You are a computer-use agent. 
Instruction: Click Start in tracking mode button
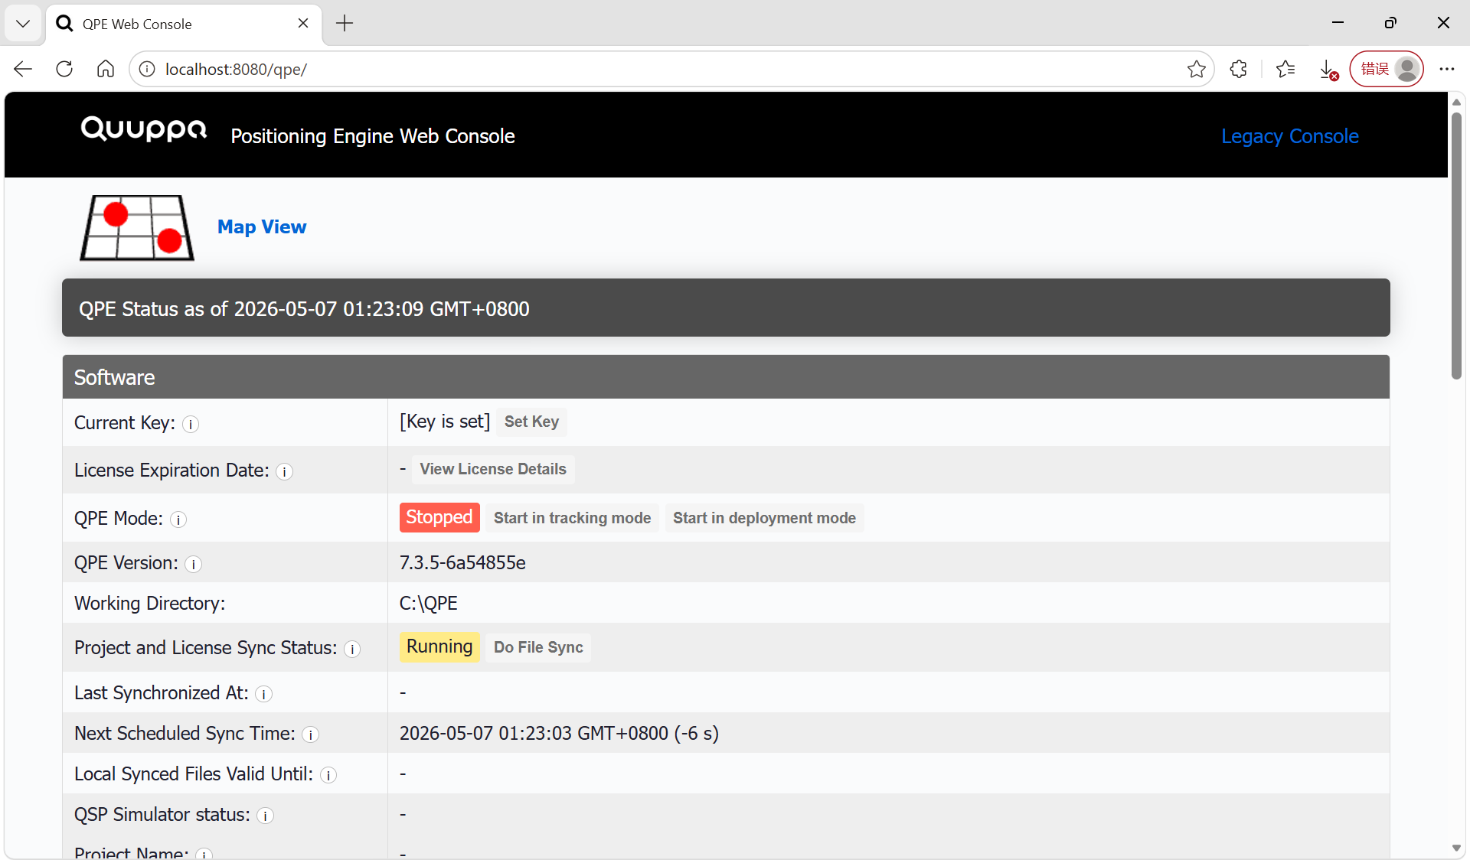point(572,518)
